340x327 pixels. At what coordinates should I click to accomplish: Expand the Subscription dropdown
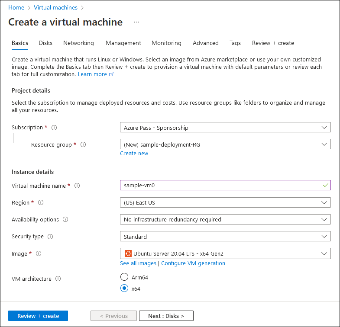click(x=225, y=128)
